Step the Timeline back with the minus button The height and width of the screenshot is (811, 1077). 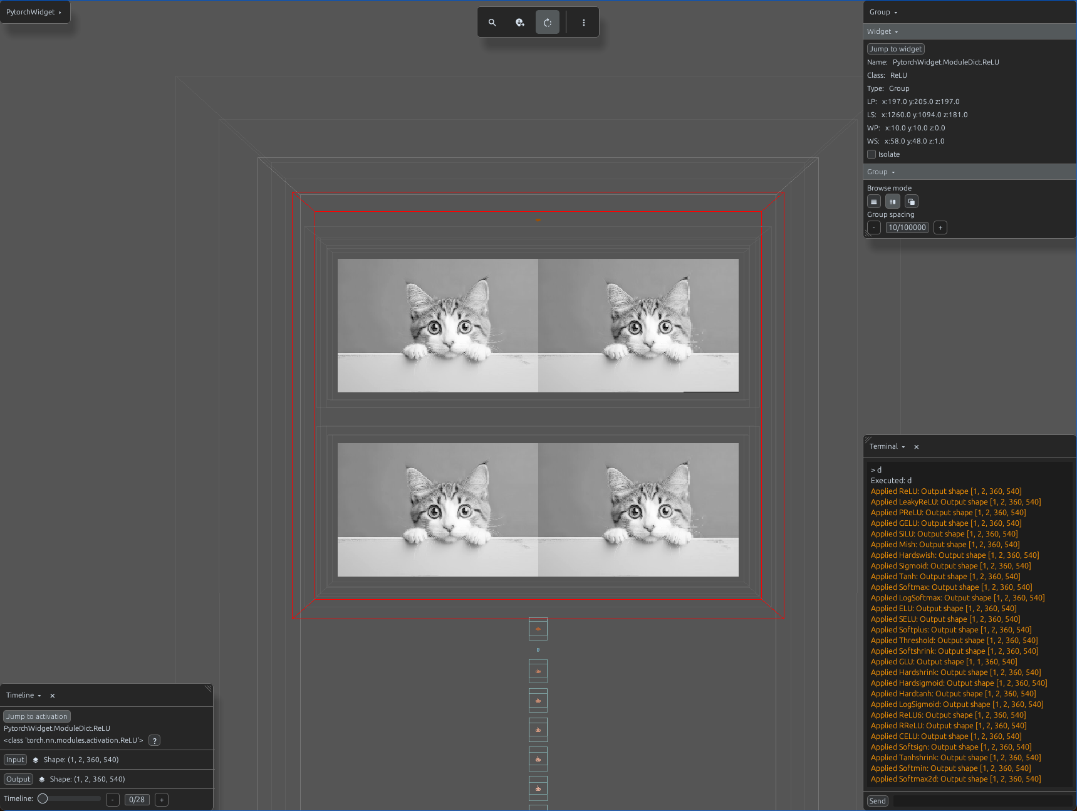(x=113, y=800)
